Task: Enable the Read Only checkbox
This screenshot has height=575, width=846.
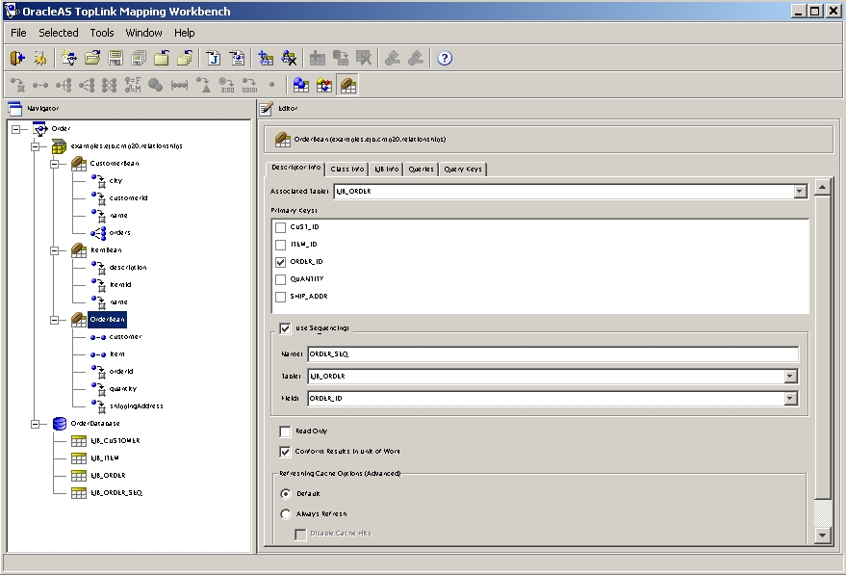Action: click(x=286, y=431)
